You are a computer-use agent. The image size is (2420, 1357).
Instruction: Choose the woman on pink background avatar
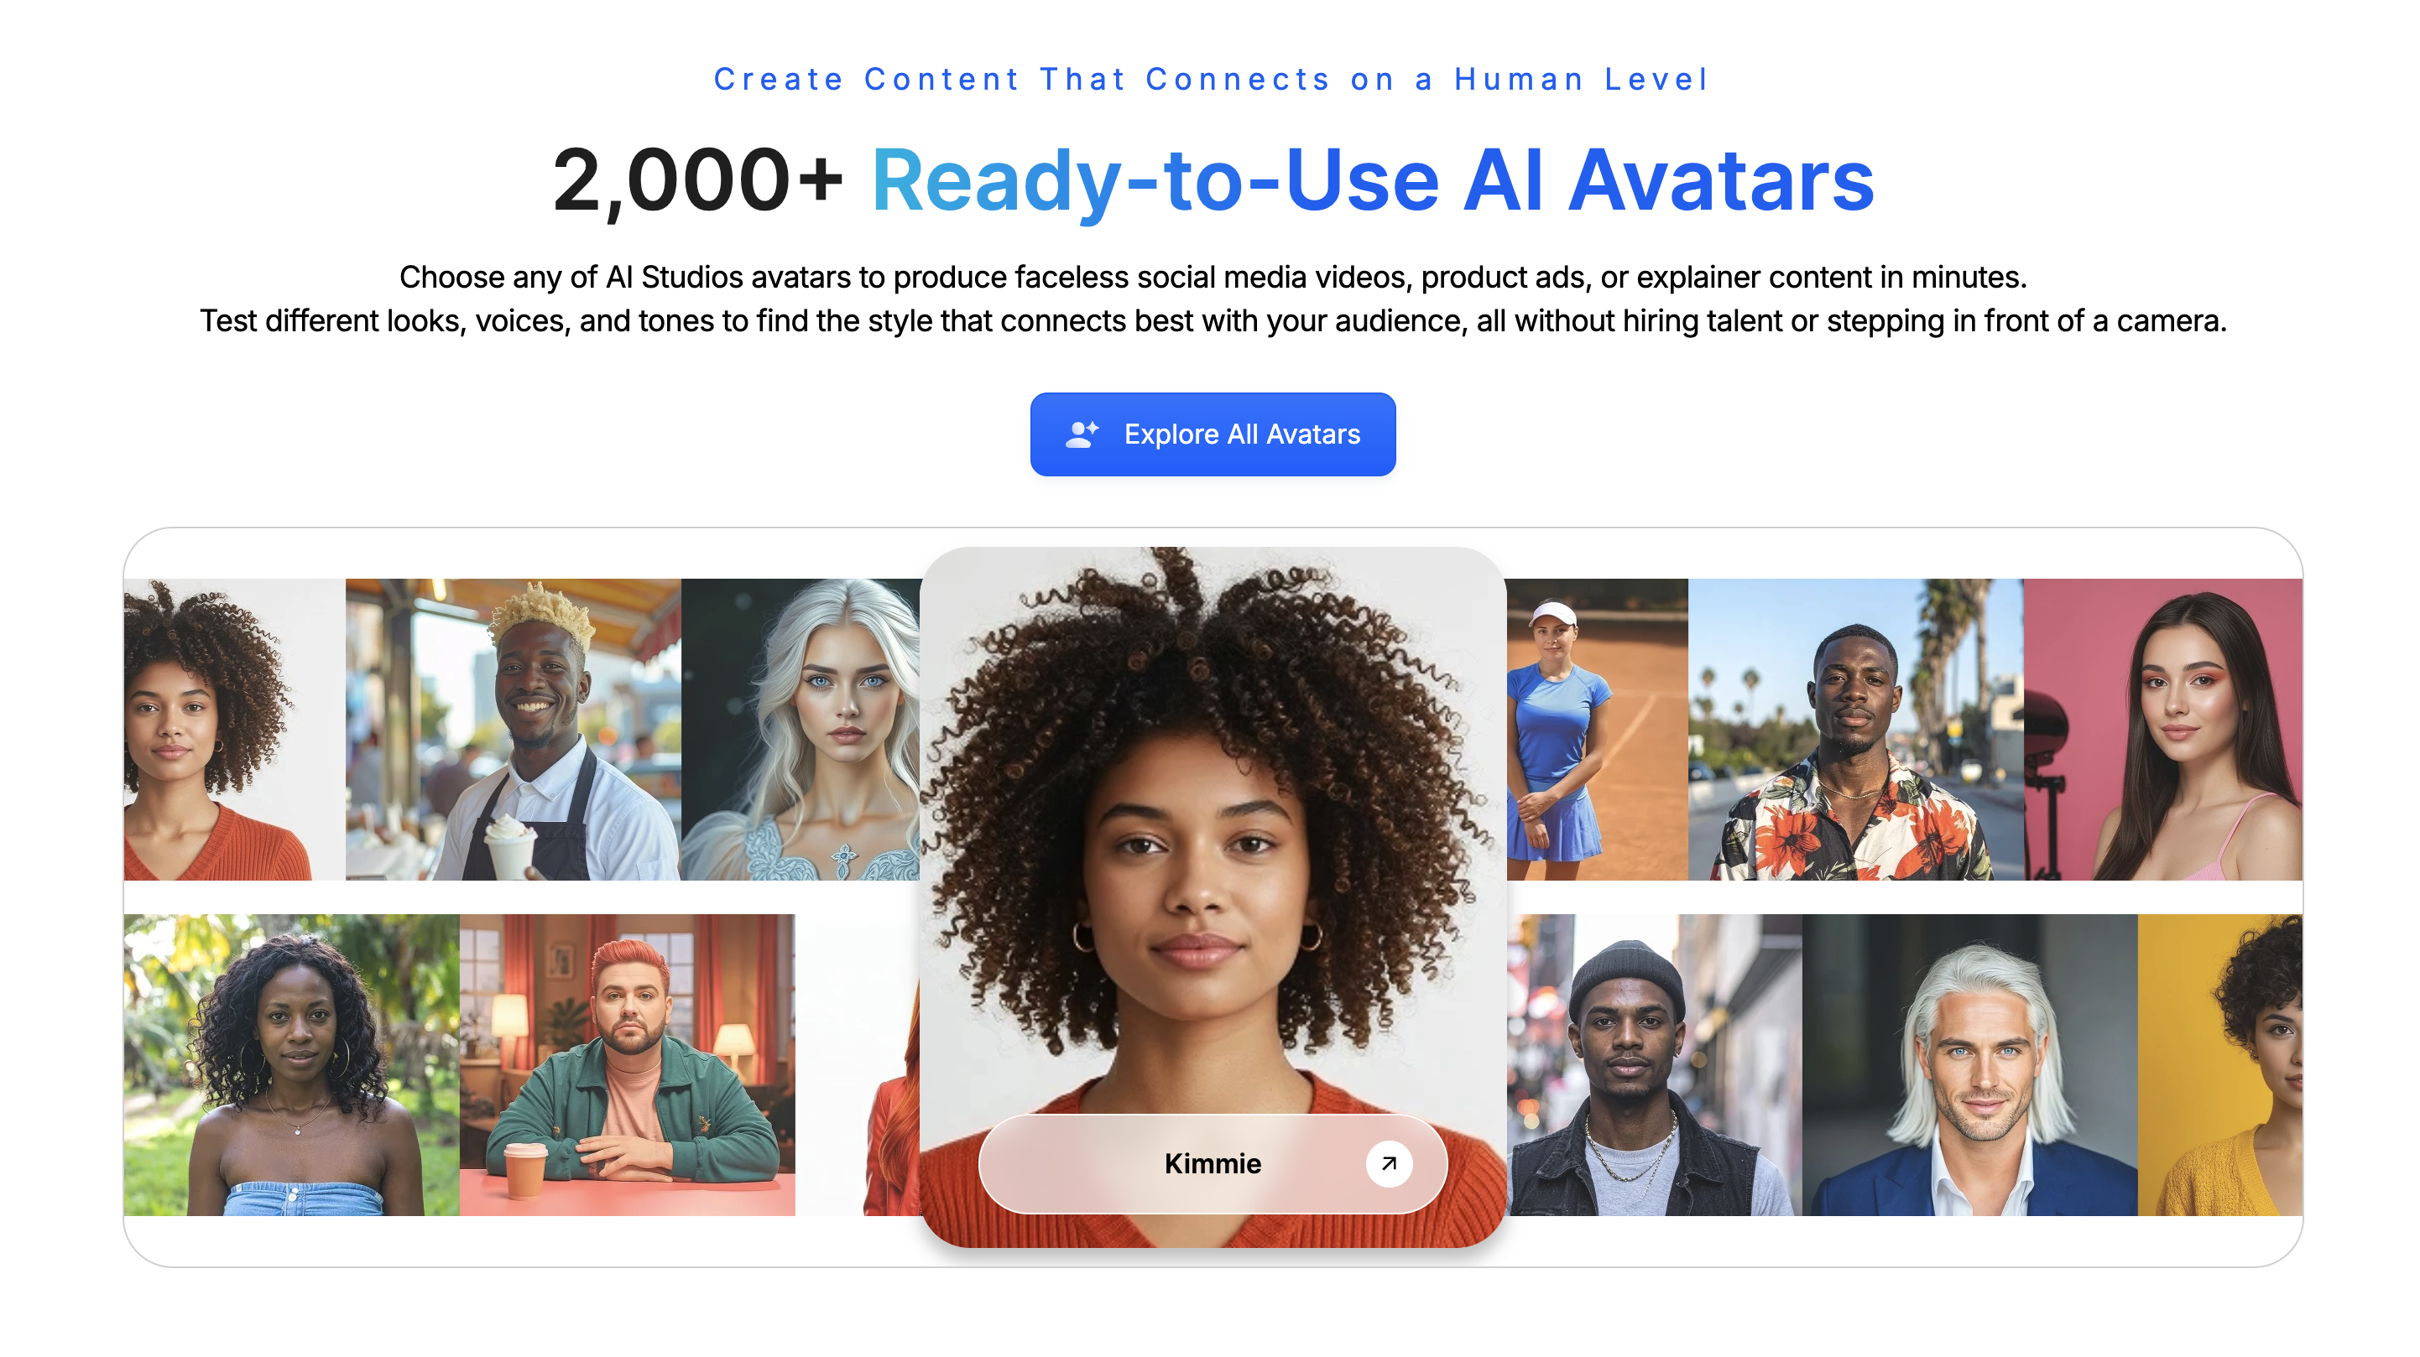(2162, 729)
